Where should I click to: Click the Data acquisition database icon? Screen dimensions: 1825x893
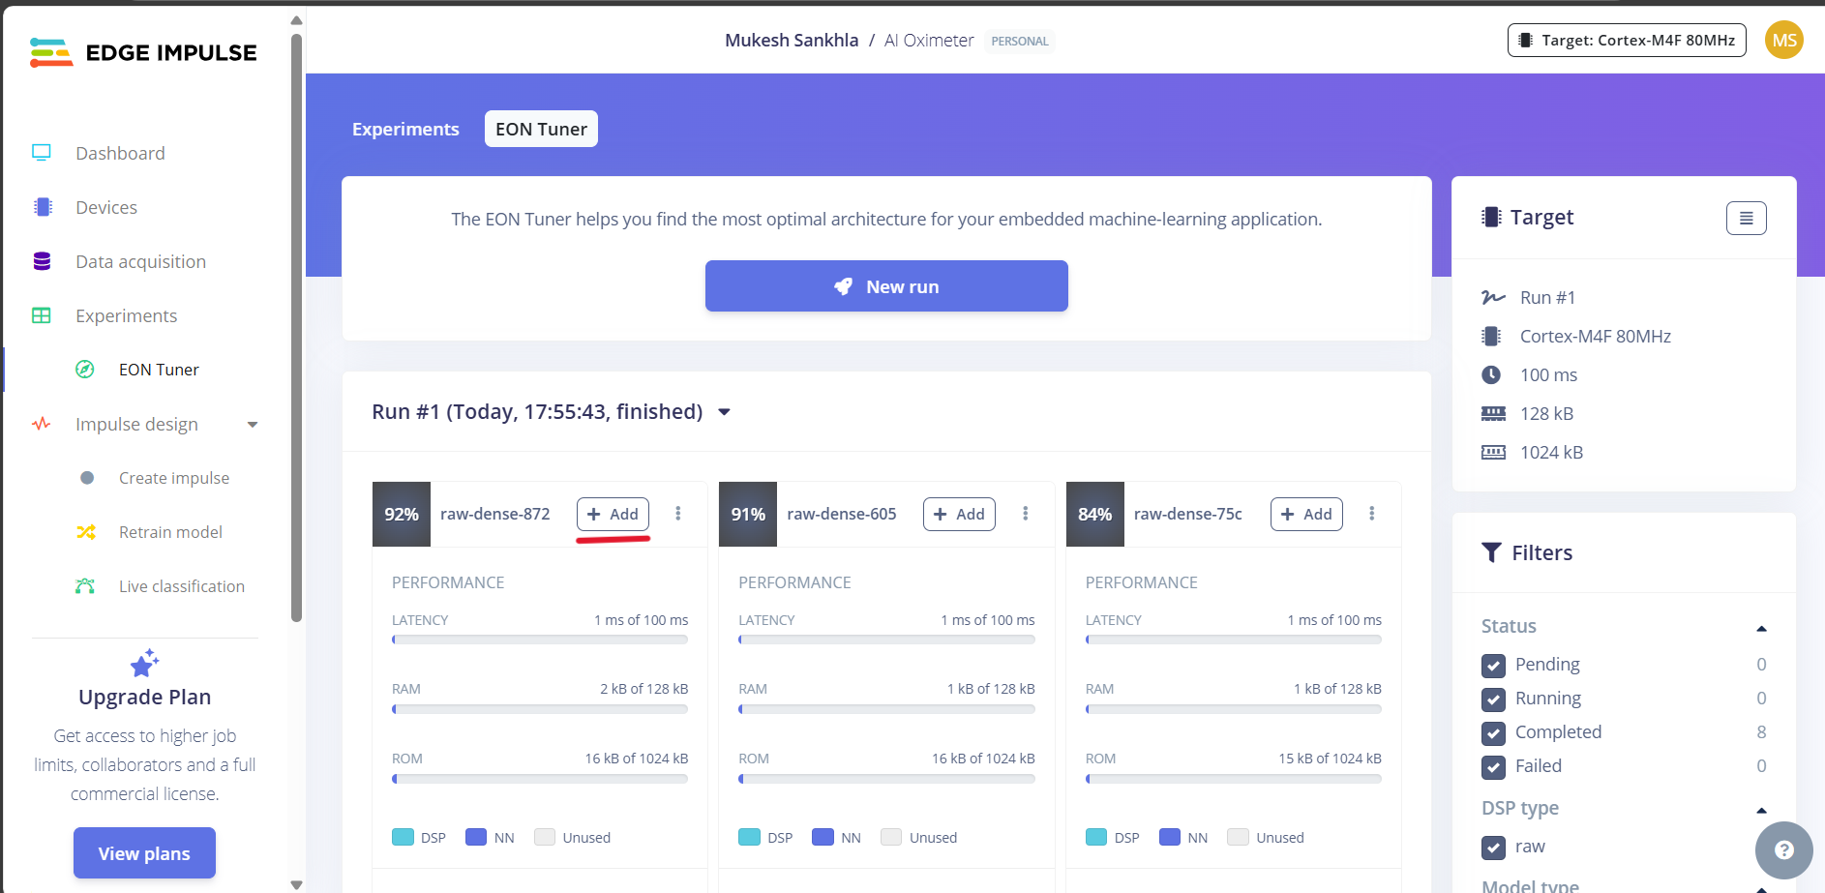[x=42, y=261]
